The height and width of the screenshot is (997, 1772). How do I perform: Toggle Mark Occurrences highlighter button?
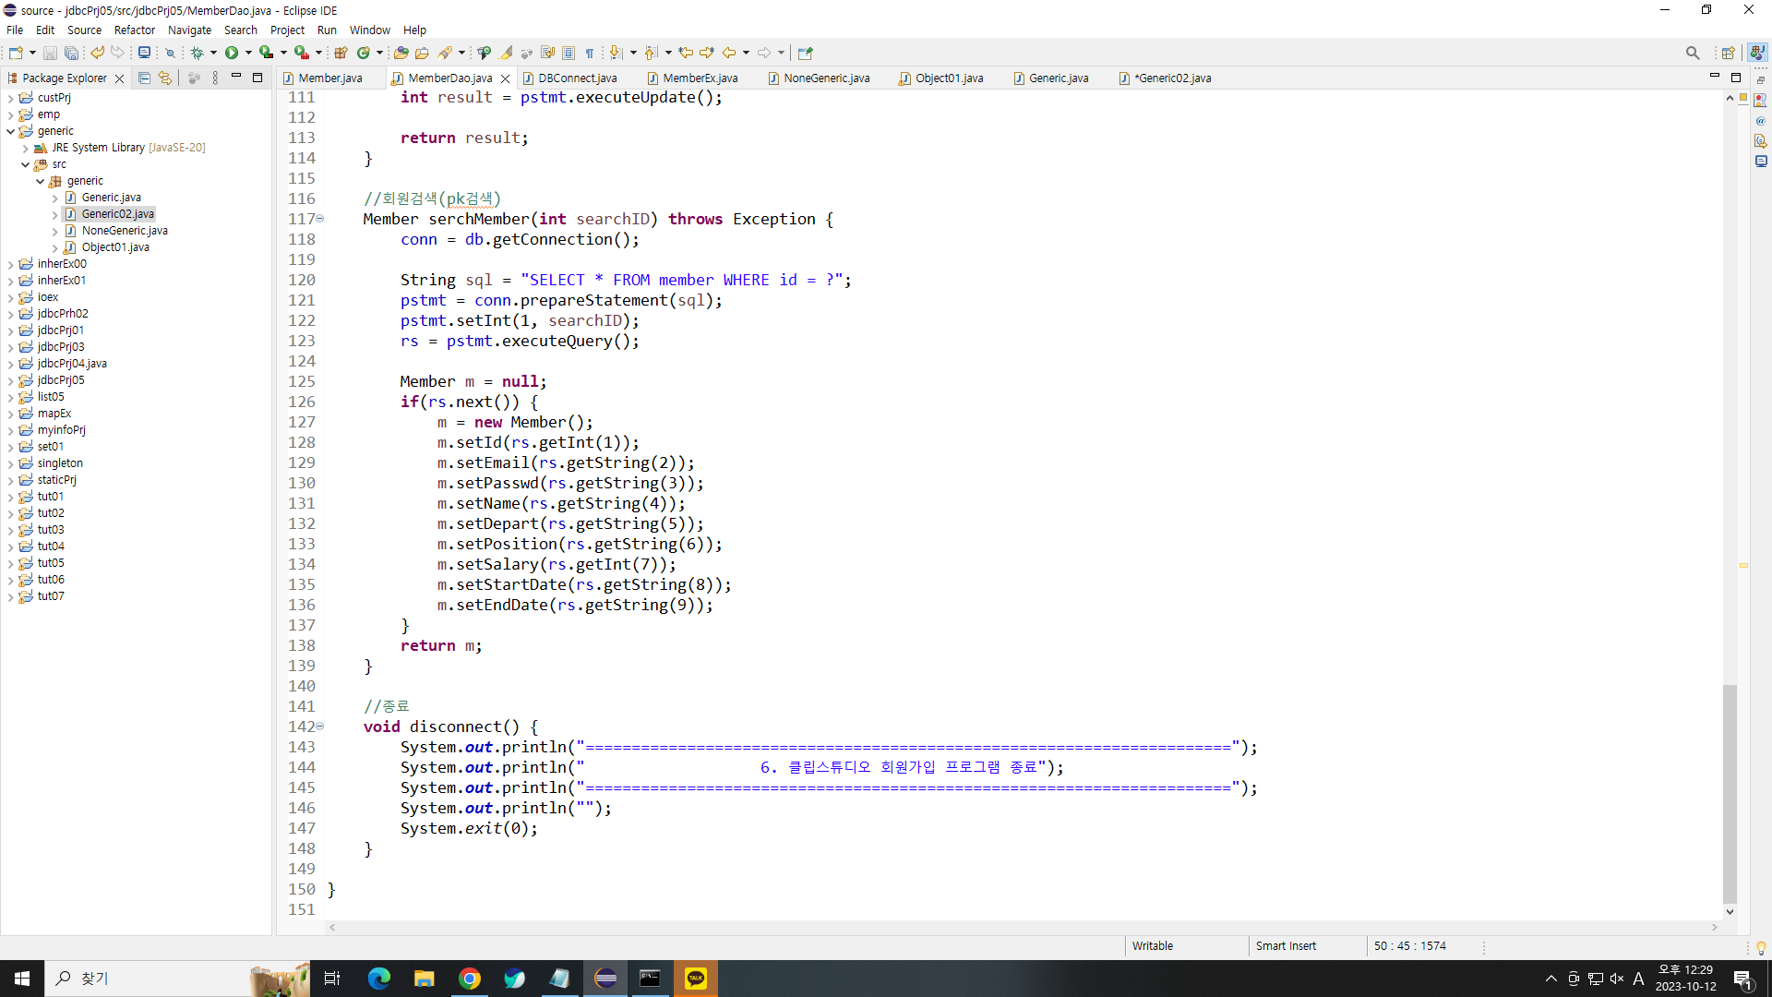506,53
